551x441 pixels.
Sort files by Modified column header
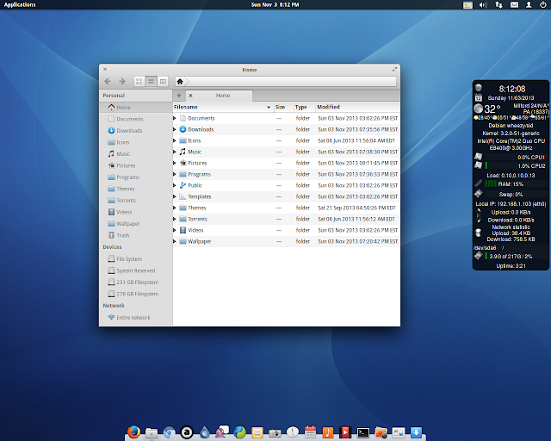(x=328, y=107)
